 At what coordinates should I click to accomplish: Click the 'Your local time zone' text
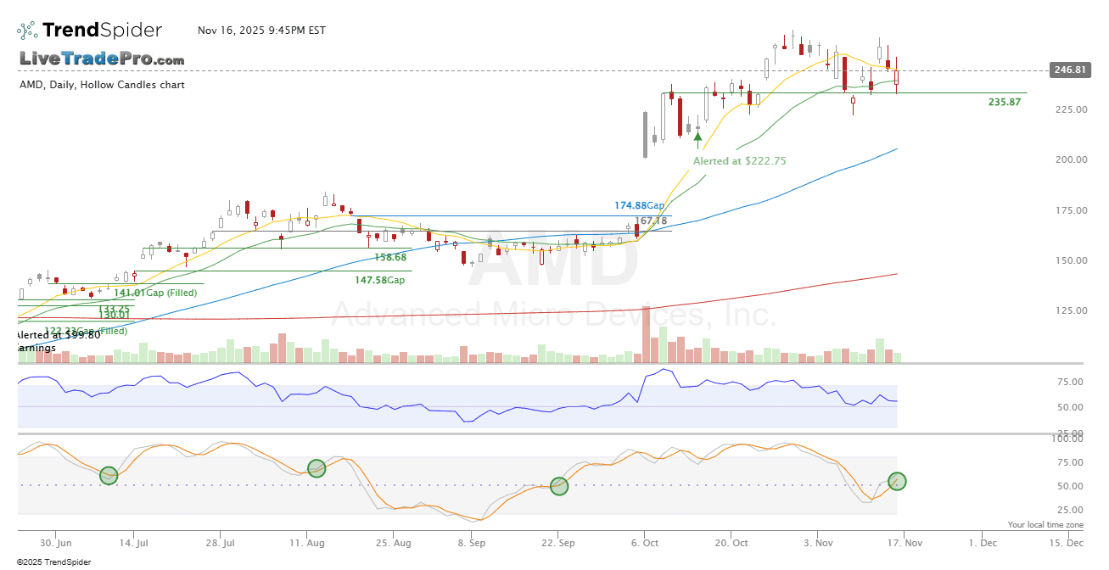(1045, 525)
